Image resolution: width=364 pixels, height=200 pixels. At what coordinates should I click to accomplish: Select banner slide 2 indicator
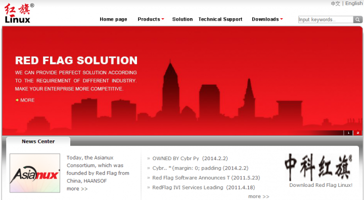coord(358,133)
